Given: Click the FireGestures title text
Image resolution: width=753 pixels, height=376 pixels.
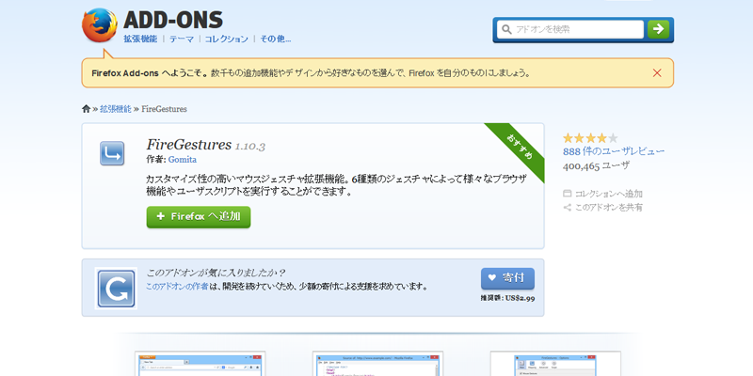Looking at the screenshot, I should click(189, 145).
